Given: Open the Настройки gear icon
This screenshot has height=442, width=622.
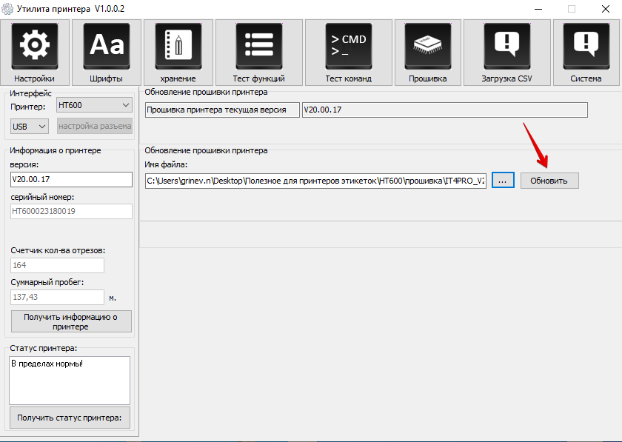Looking at the screenshot, I should pyautogui.click(x=34, y=47).
